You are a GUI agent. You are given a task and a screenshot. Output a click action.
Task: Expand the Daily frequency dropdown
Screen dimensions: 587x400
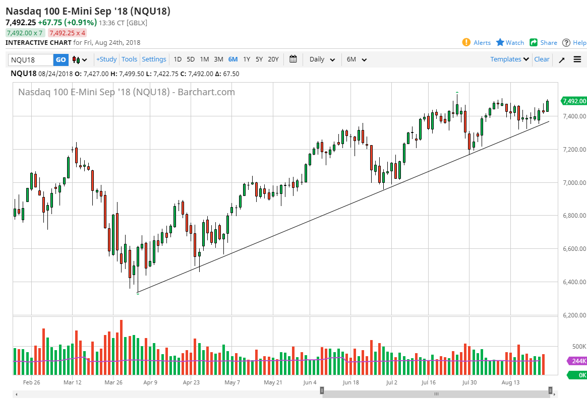322,59
